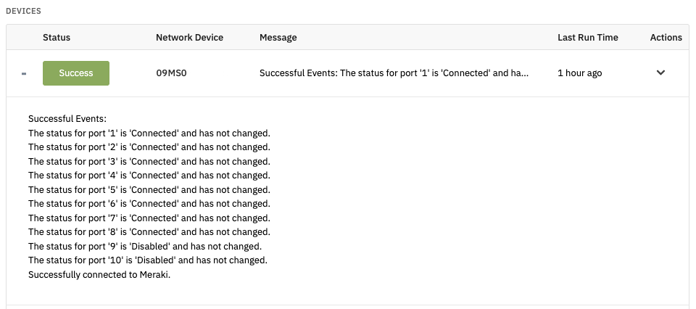Open the Actions chevron for 09MS0
The height and width of the screenshot is (309, 696).
(x=660, y=73)
